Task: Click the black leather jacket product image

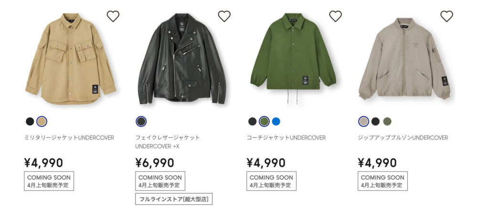Action: coord(182,59)
